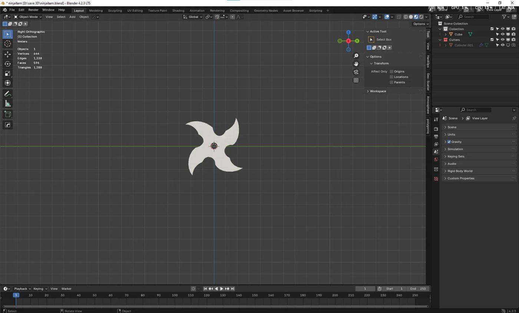Select the Add Cube tool
Screen dimensions: 519x313
[x=7, y=114]
